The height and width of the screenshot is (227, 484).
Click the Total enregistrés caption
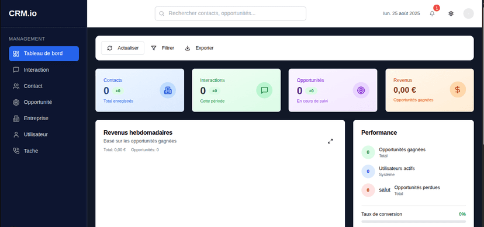pyautogui.click(x=118, y=101)
